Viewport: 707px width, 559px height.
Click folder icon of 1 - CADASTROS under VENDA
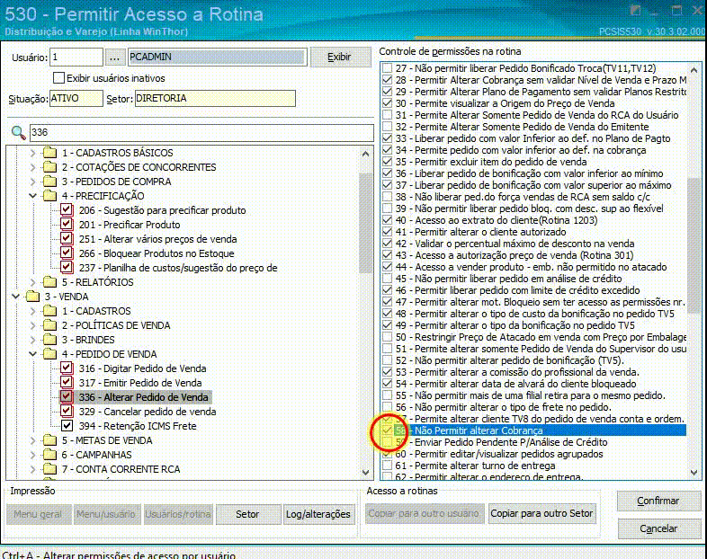50,311
